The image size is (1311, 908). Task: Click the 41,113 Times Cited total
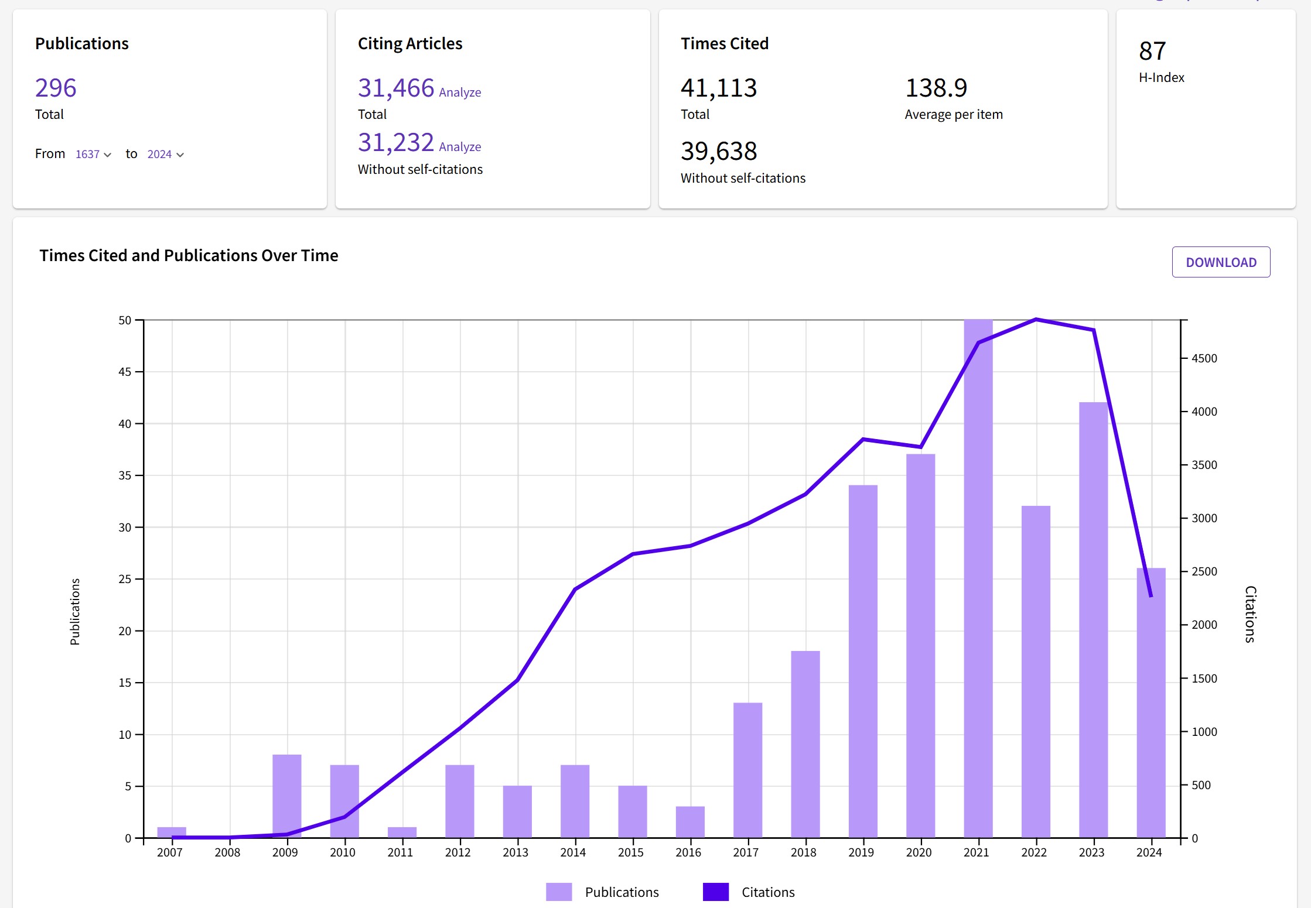[x=719, y=88]
